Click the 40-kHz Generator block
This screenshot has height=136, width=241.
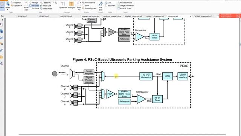146,76
